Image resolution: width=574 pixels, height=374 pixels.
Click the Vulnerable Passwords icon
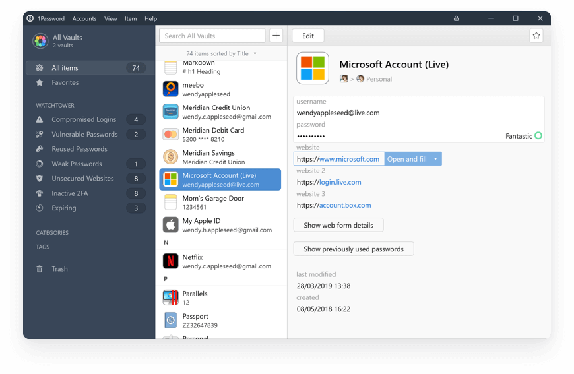click(x=40, y=135)
